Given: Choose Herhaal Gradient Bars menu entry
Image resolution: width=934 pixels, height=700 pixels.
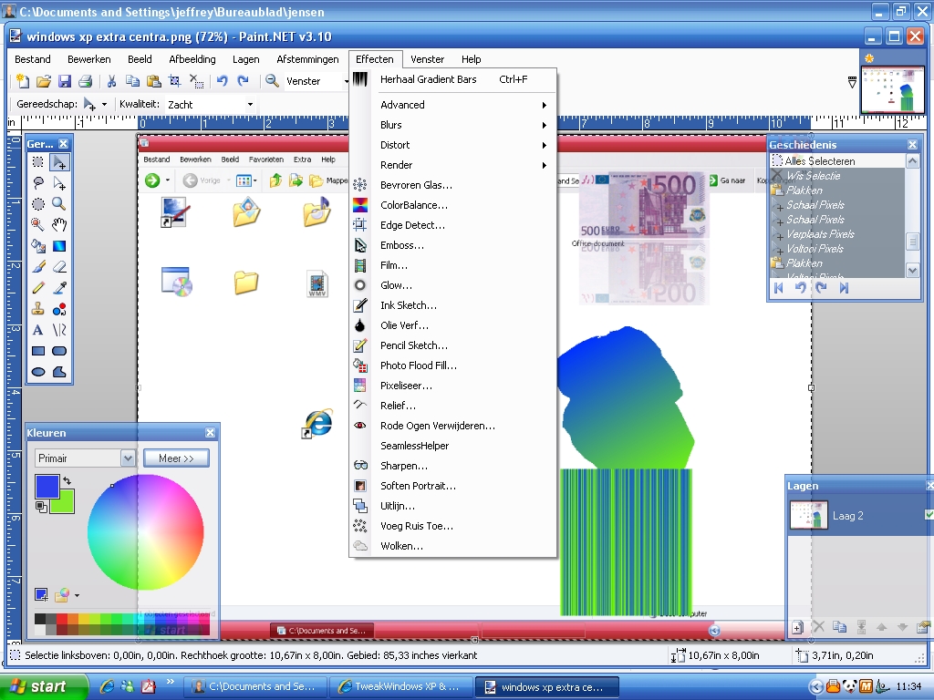Looking at the screenshot, I should click(452, 79).
